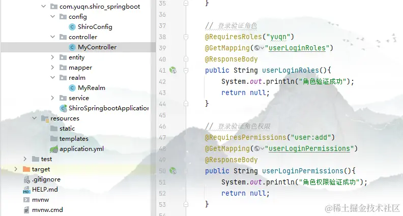403x216 pixels.
Task: Click the controller package folder icon
Action: point(63,37)
